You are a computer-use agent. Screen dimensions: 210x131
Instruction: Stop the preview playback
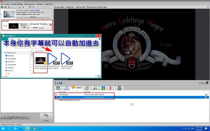(x=56, y=83)
